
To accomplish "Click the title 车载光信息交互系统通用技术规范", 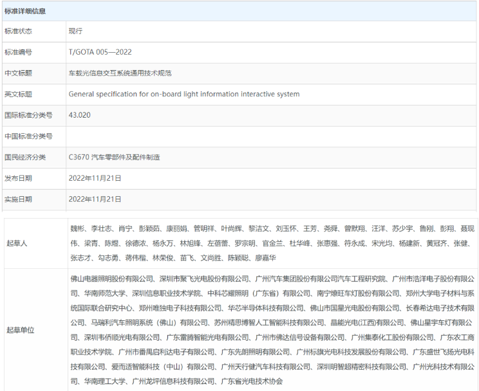I will (120, 73).
